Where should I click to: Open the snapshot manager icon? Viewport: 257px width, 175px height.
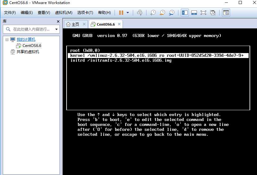(x=172, y=13)
